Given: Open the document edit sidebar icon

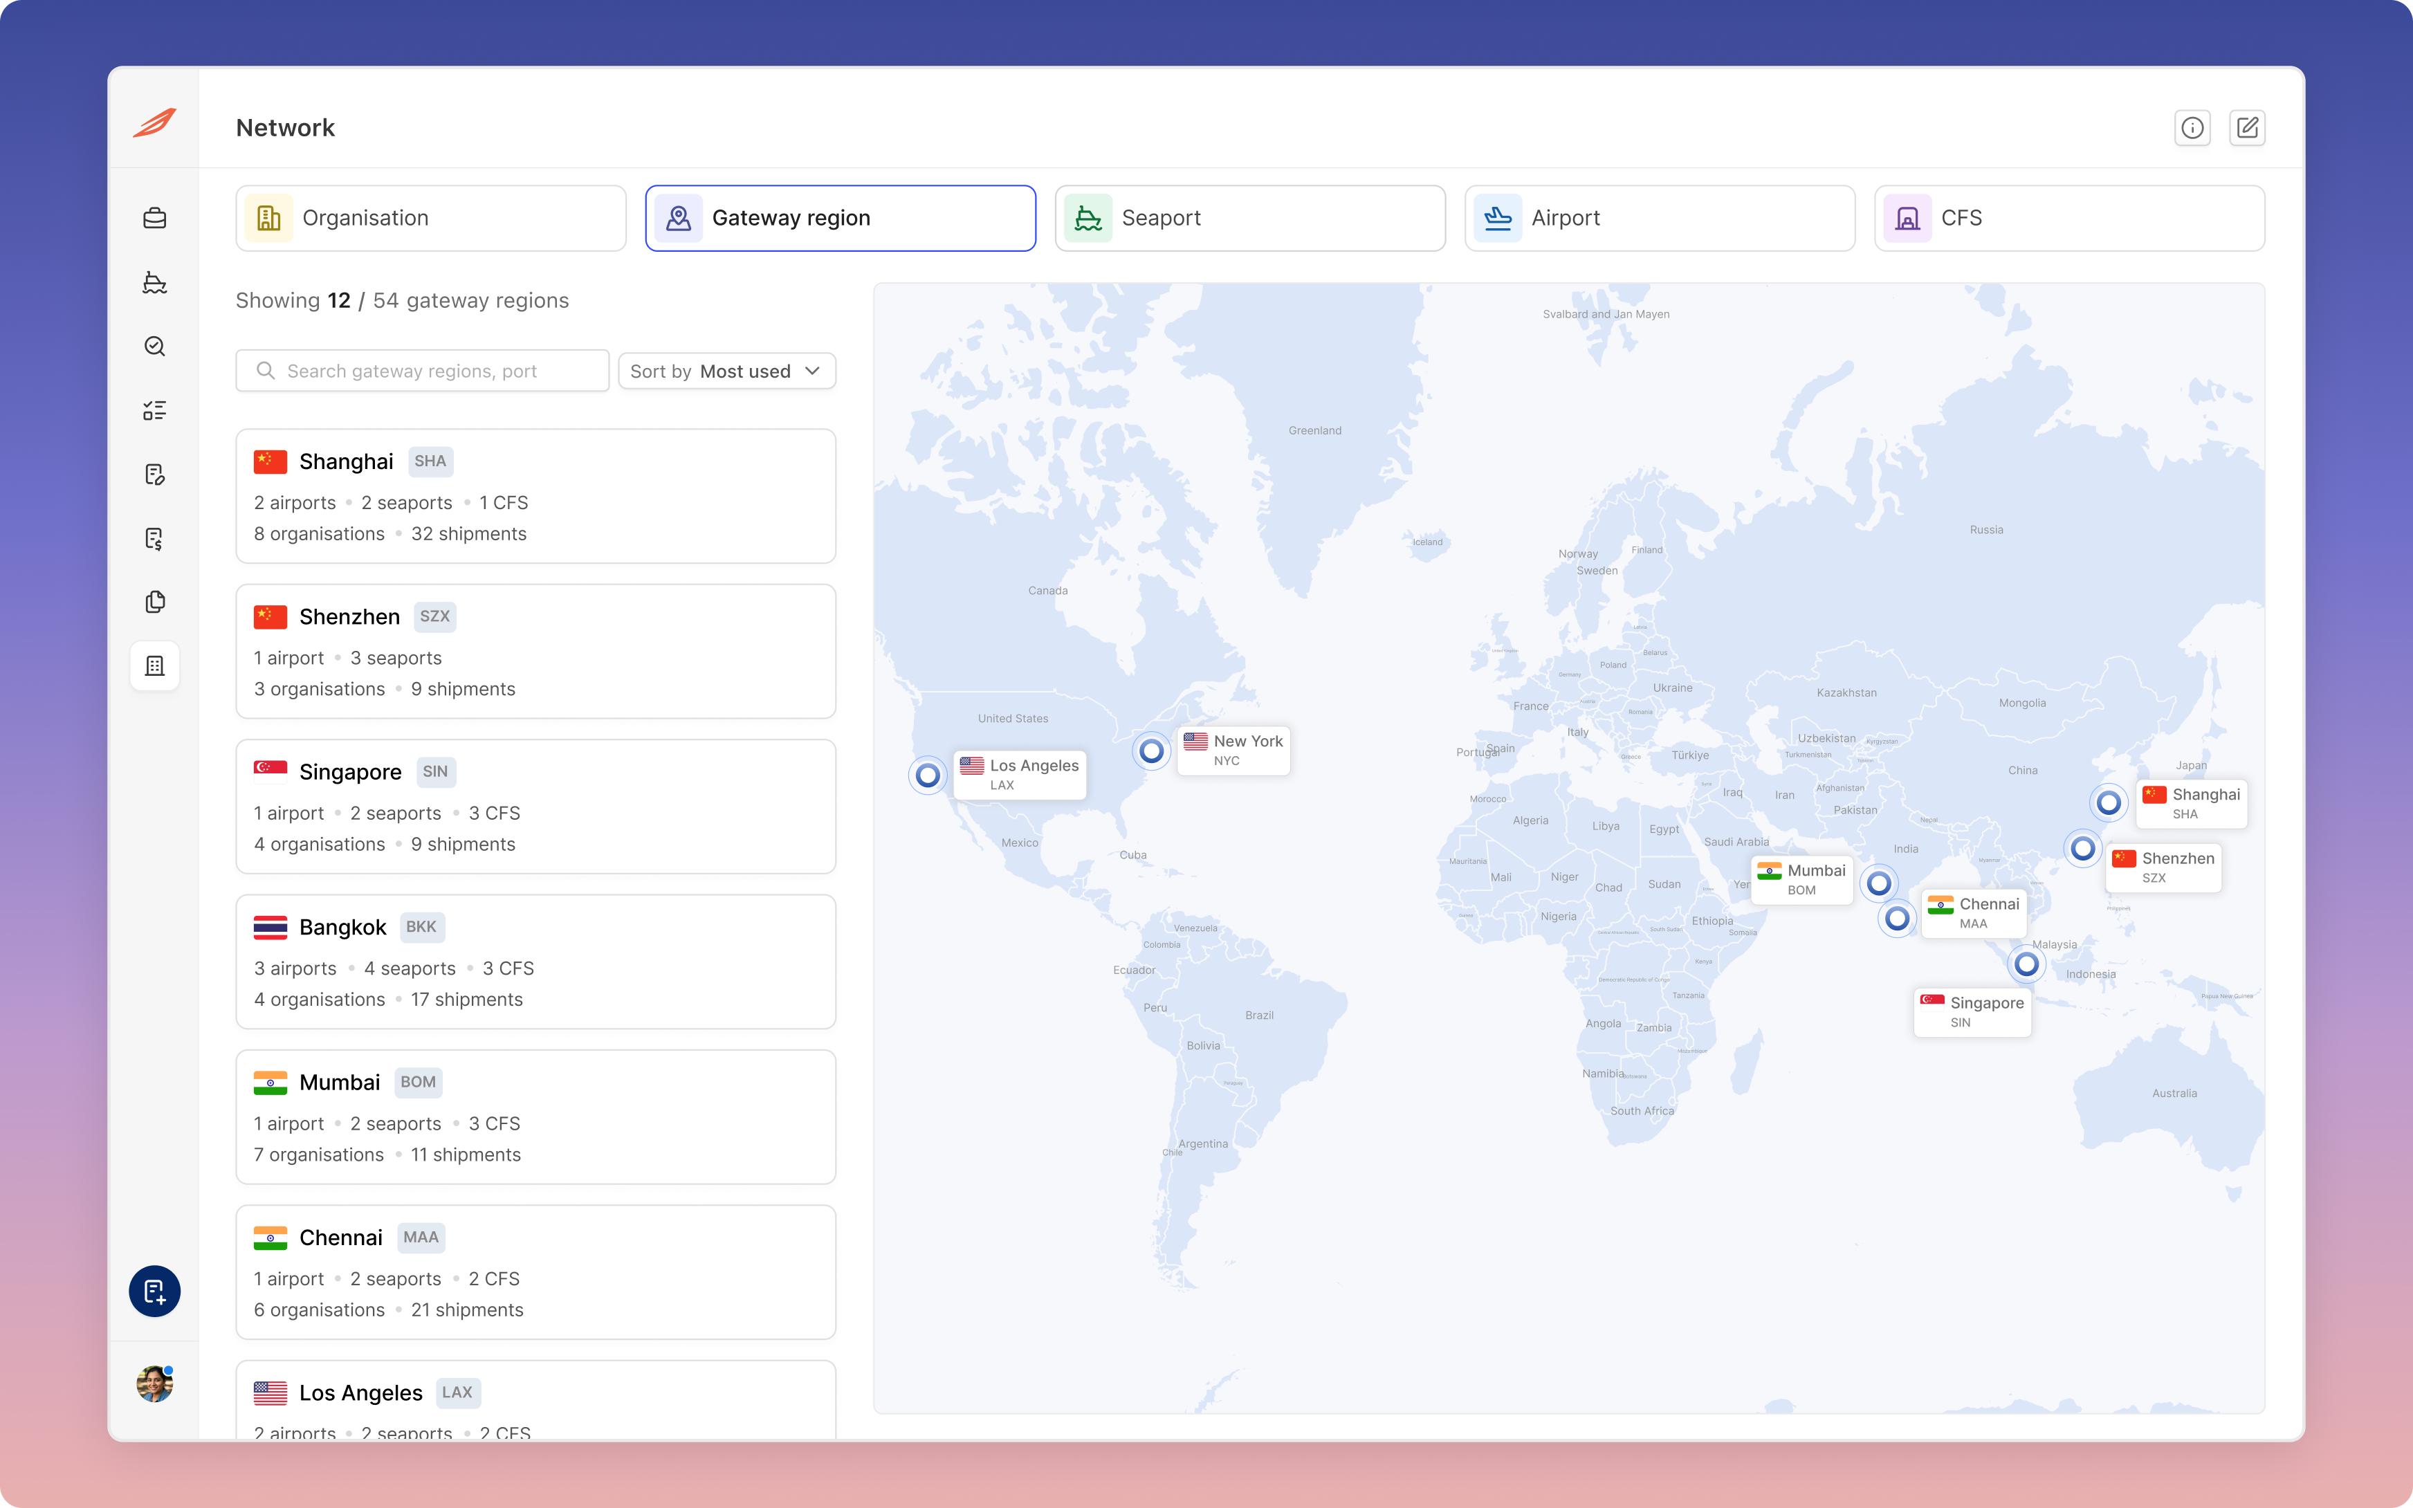Looking at the screenshot, I should (x=154, y=474).
